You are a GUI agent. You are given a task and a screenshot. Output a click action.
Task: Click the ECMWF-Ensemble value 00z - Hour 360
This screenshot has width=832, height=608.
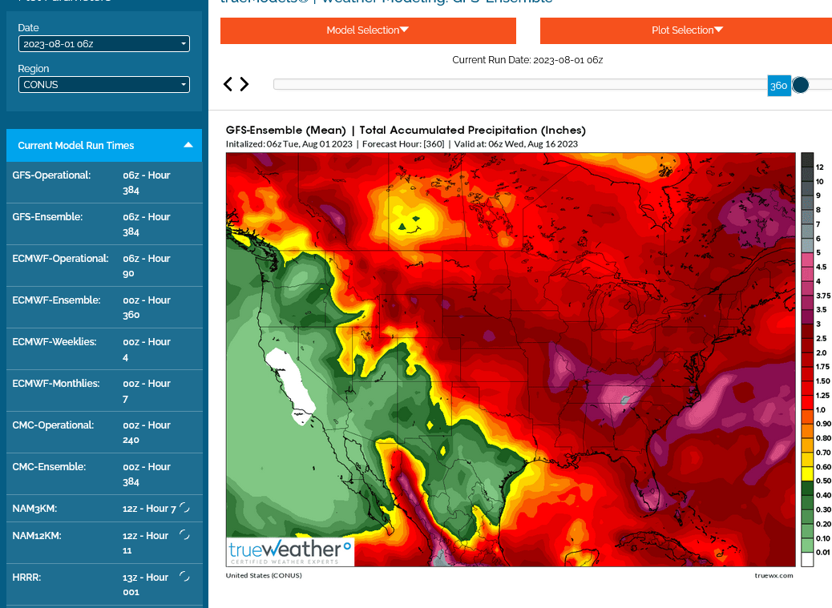point(147,308)
